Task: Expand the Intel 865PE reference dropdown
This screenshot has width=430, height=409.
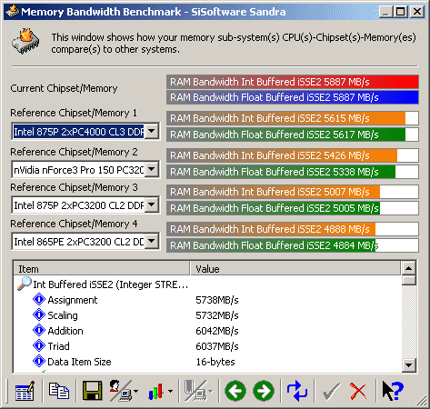Action: 152,242
